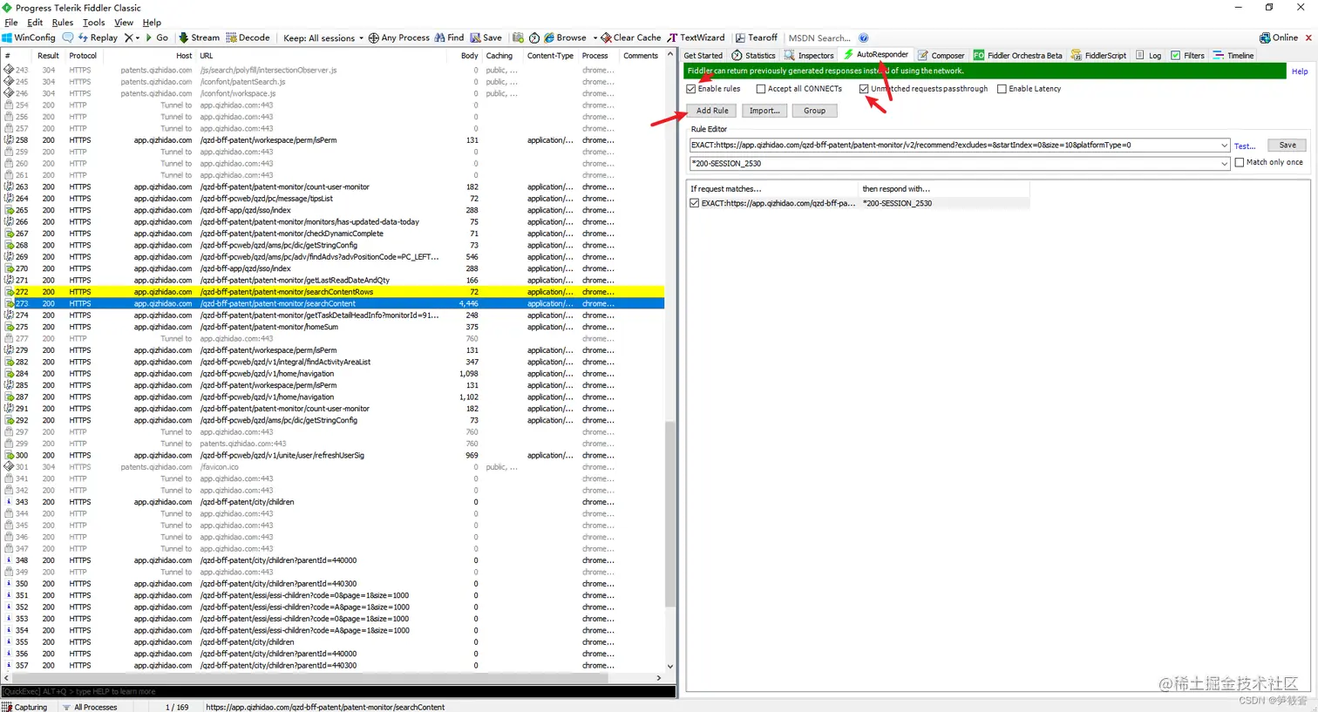Click the Remove sessions X icon
1318x712 pixels.
128,37
